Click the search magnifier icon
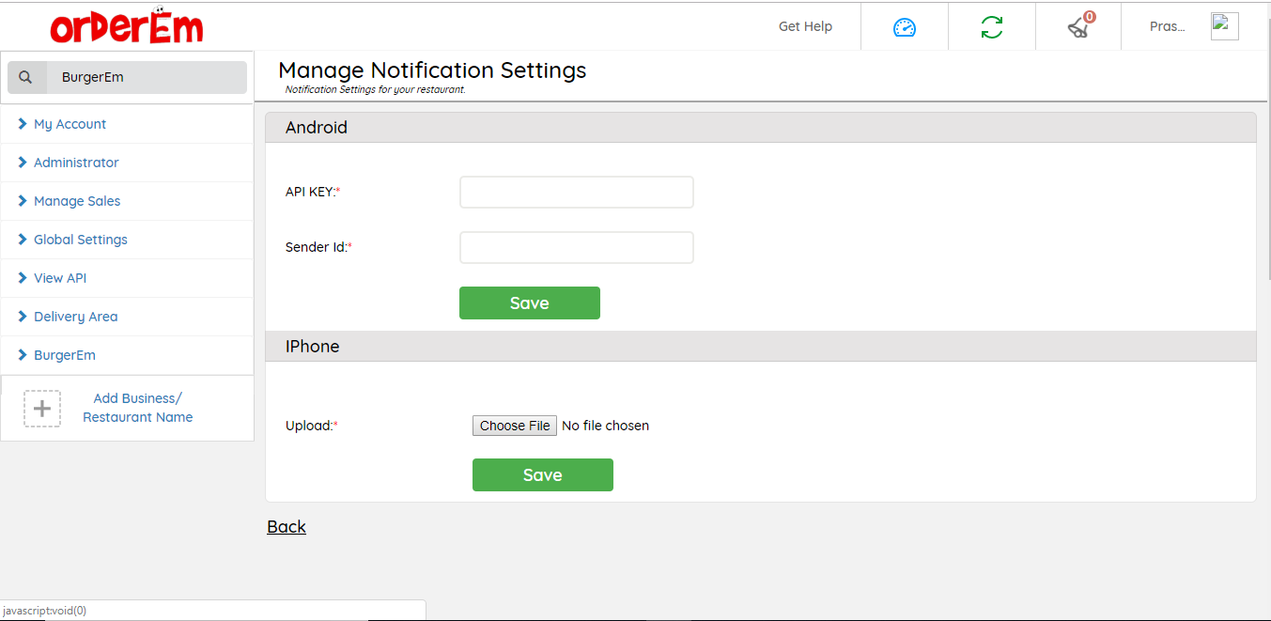The width and height of the screenshot is (1271, 621). [x=26, y=77]
